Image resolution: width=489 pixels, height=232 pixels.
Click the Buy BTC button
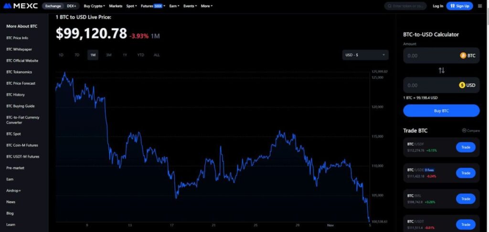pos(441,111)
